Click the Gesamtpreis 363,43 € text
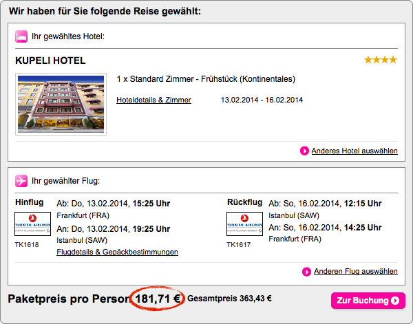Viewport: 413px width, 324px height. coord(229,299)
